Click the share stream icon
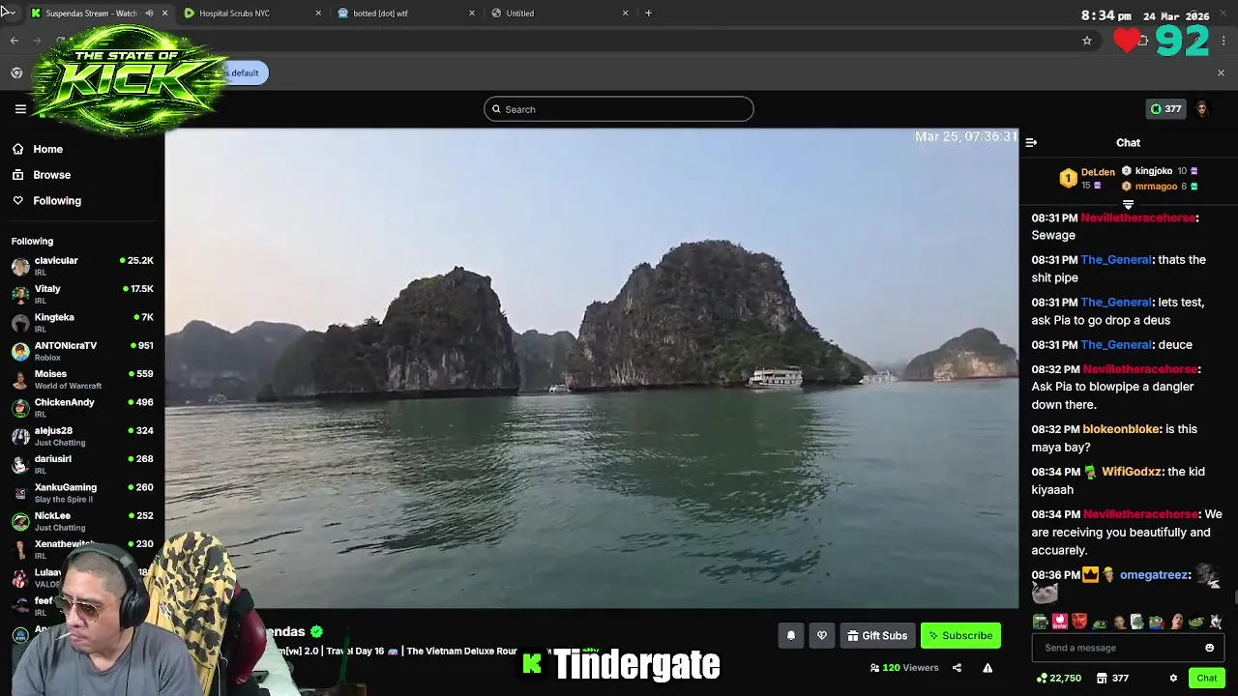Image resolution: width=1238 pixels, height=696 pixels. 957,668
